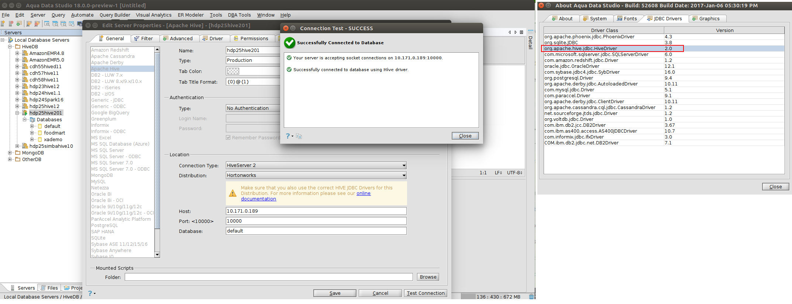Click the Connect server plug toolbar icon

coord(29,24)
